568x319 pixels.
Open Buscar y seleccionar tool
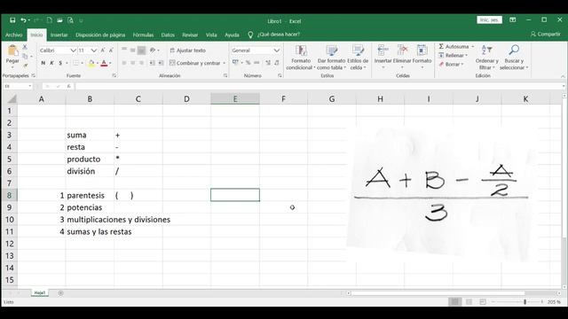pos(514,58)
